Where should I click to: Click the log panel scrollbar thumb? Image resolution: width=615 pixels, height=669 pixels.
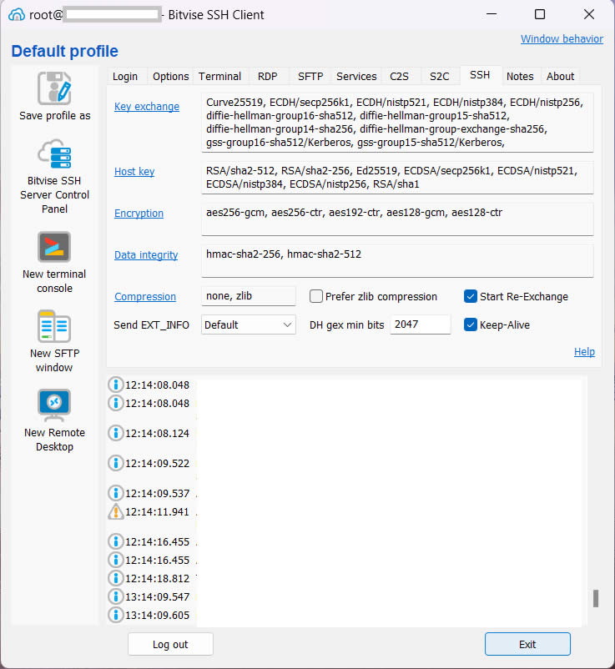tap(596, 598)
